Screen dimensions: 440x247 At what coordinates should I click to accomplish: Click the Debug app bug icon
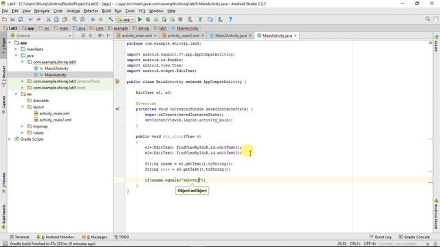coord(148,19)
